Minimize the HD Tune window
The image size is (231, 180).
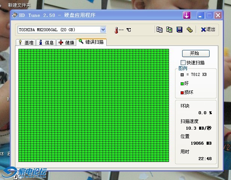pos(201,15)
